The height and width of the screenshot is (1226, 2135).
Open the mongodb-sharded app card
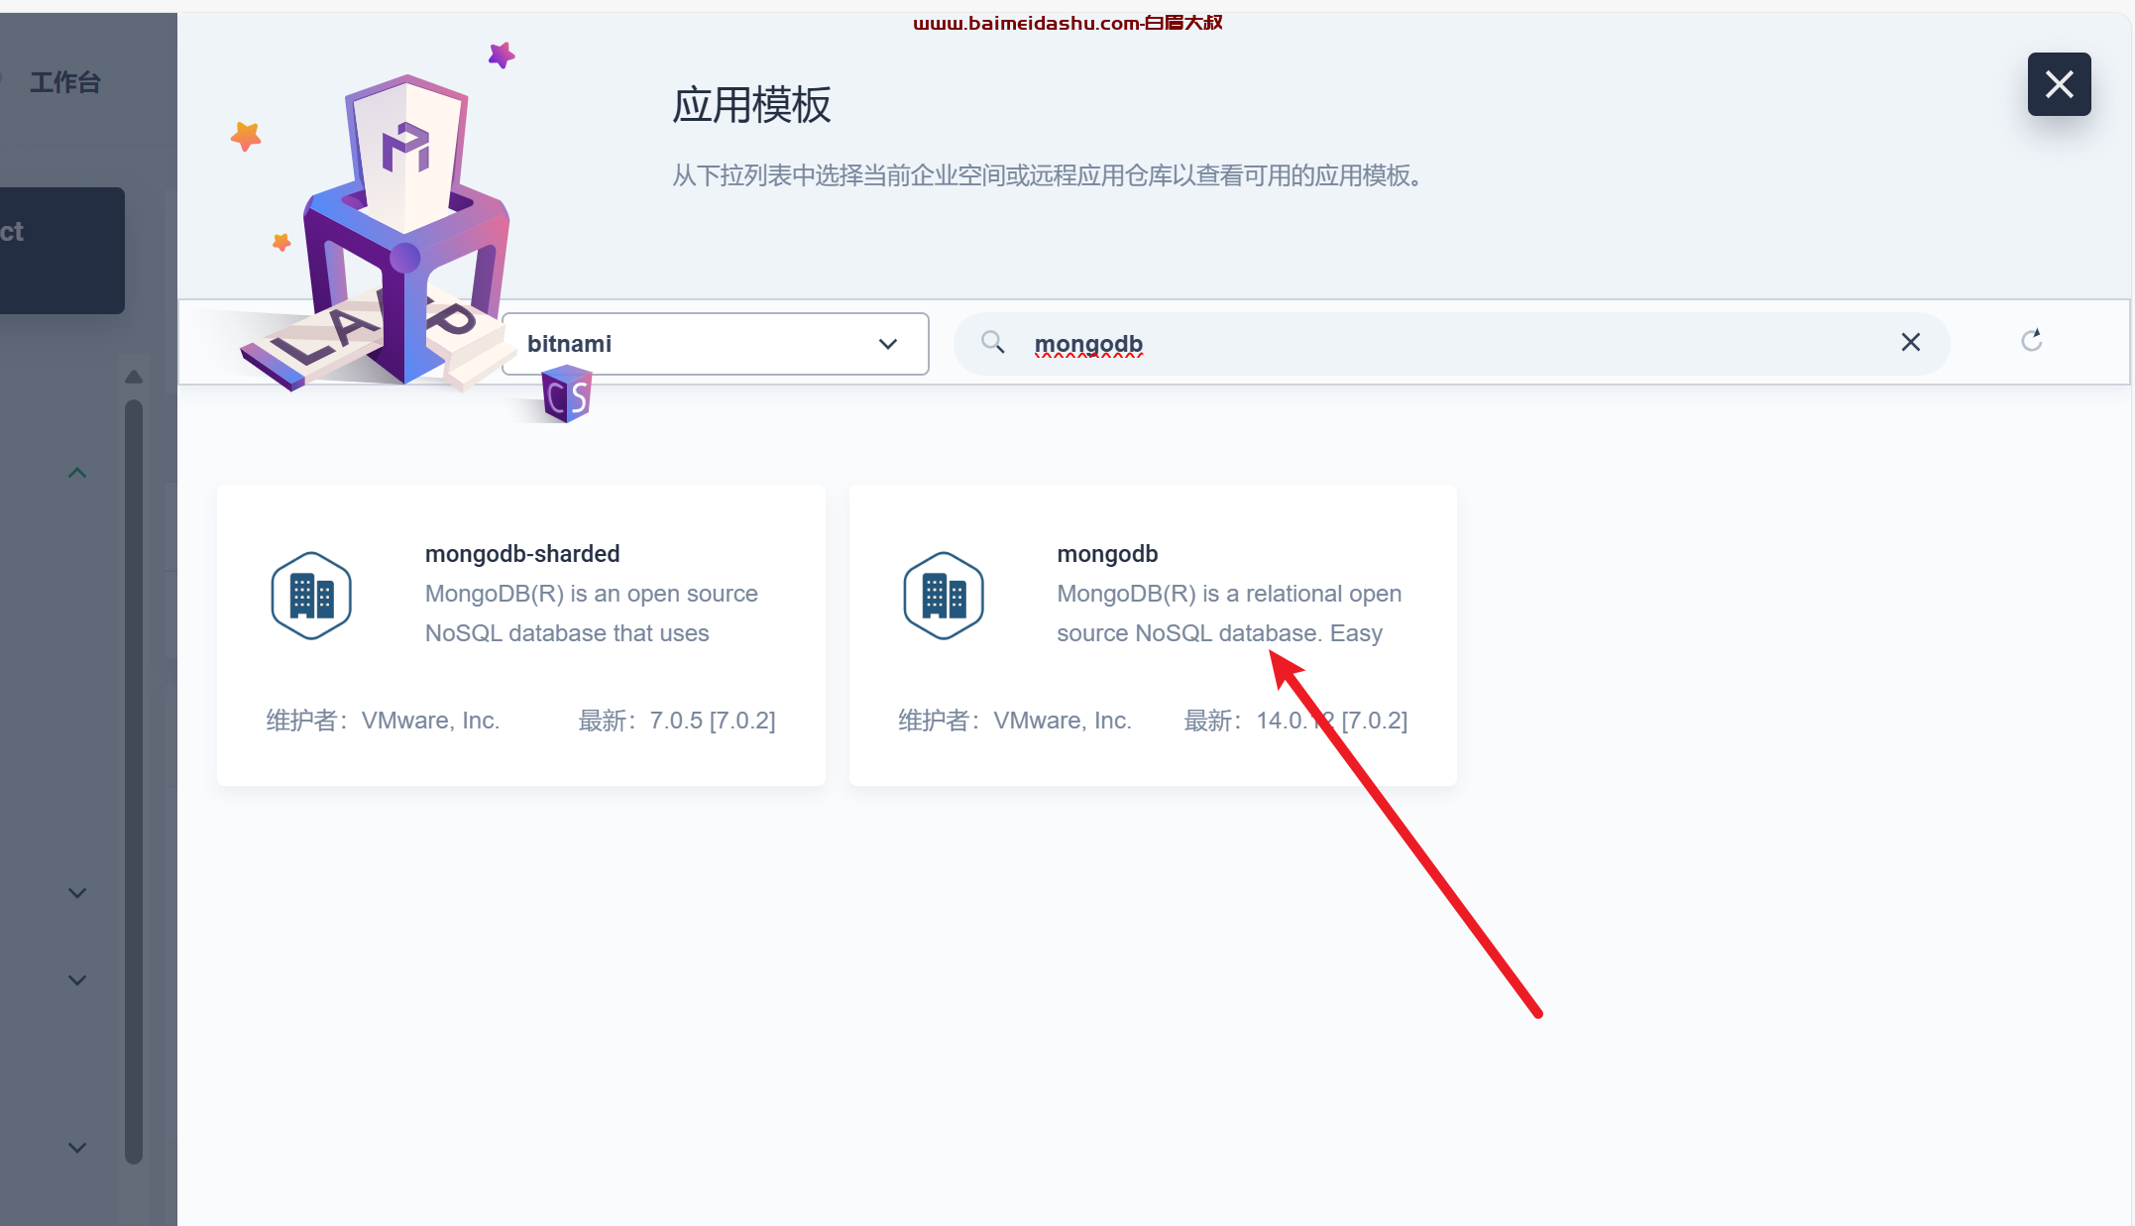point(521,635)
